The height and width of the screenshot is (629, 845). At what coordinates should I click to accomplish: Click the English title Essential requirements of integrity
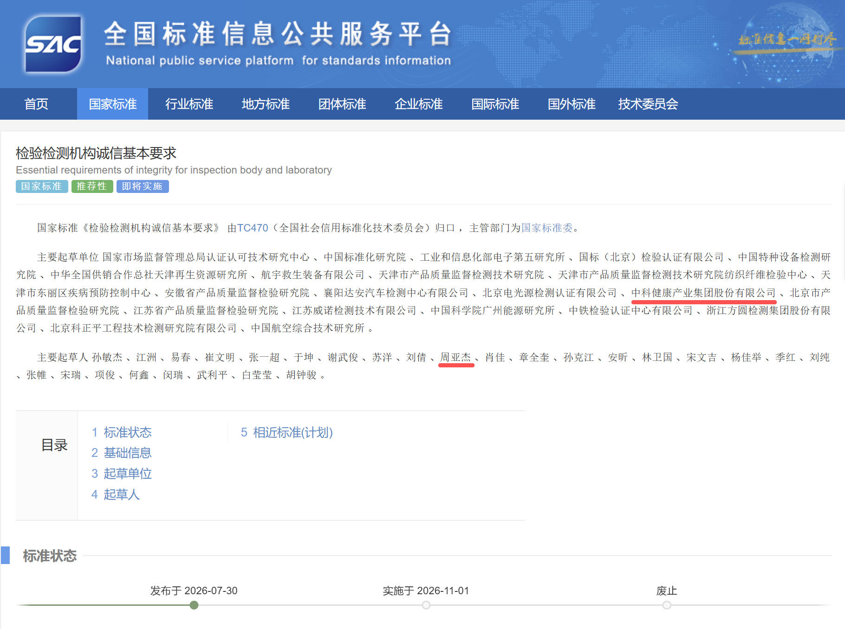pyautogui.click(x=174, y=170)
